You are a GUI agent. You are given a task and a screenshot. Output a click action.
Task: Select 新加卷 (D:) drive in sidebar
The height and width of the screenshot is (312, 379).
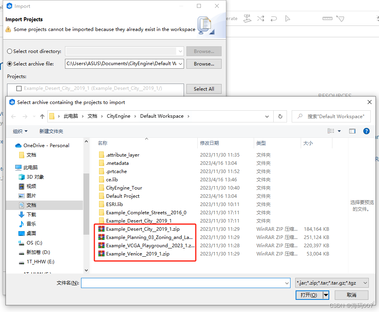tap(34, 252)
